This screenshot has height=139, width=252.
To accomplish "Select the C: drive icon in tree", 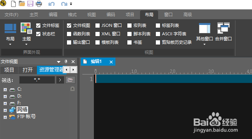I will click(12, 90).
